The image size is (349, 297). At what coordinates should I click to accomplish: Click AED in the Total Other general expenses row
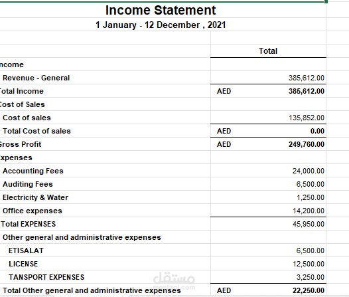click(x=224, y=290)
